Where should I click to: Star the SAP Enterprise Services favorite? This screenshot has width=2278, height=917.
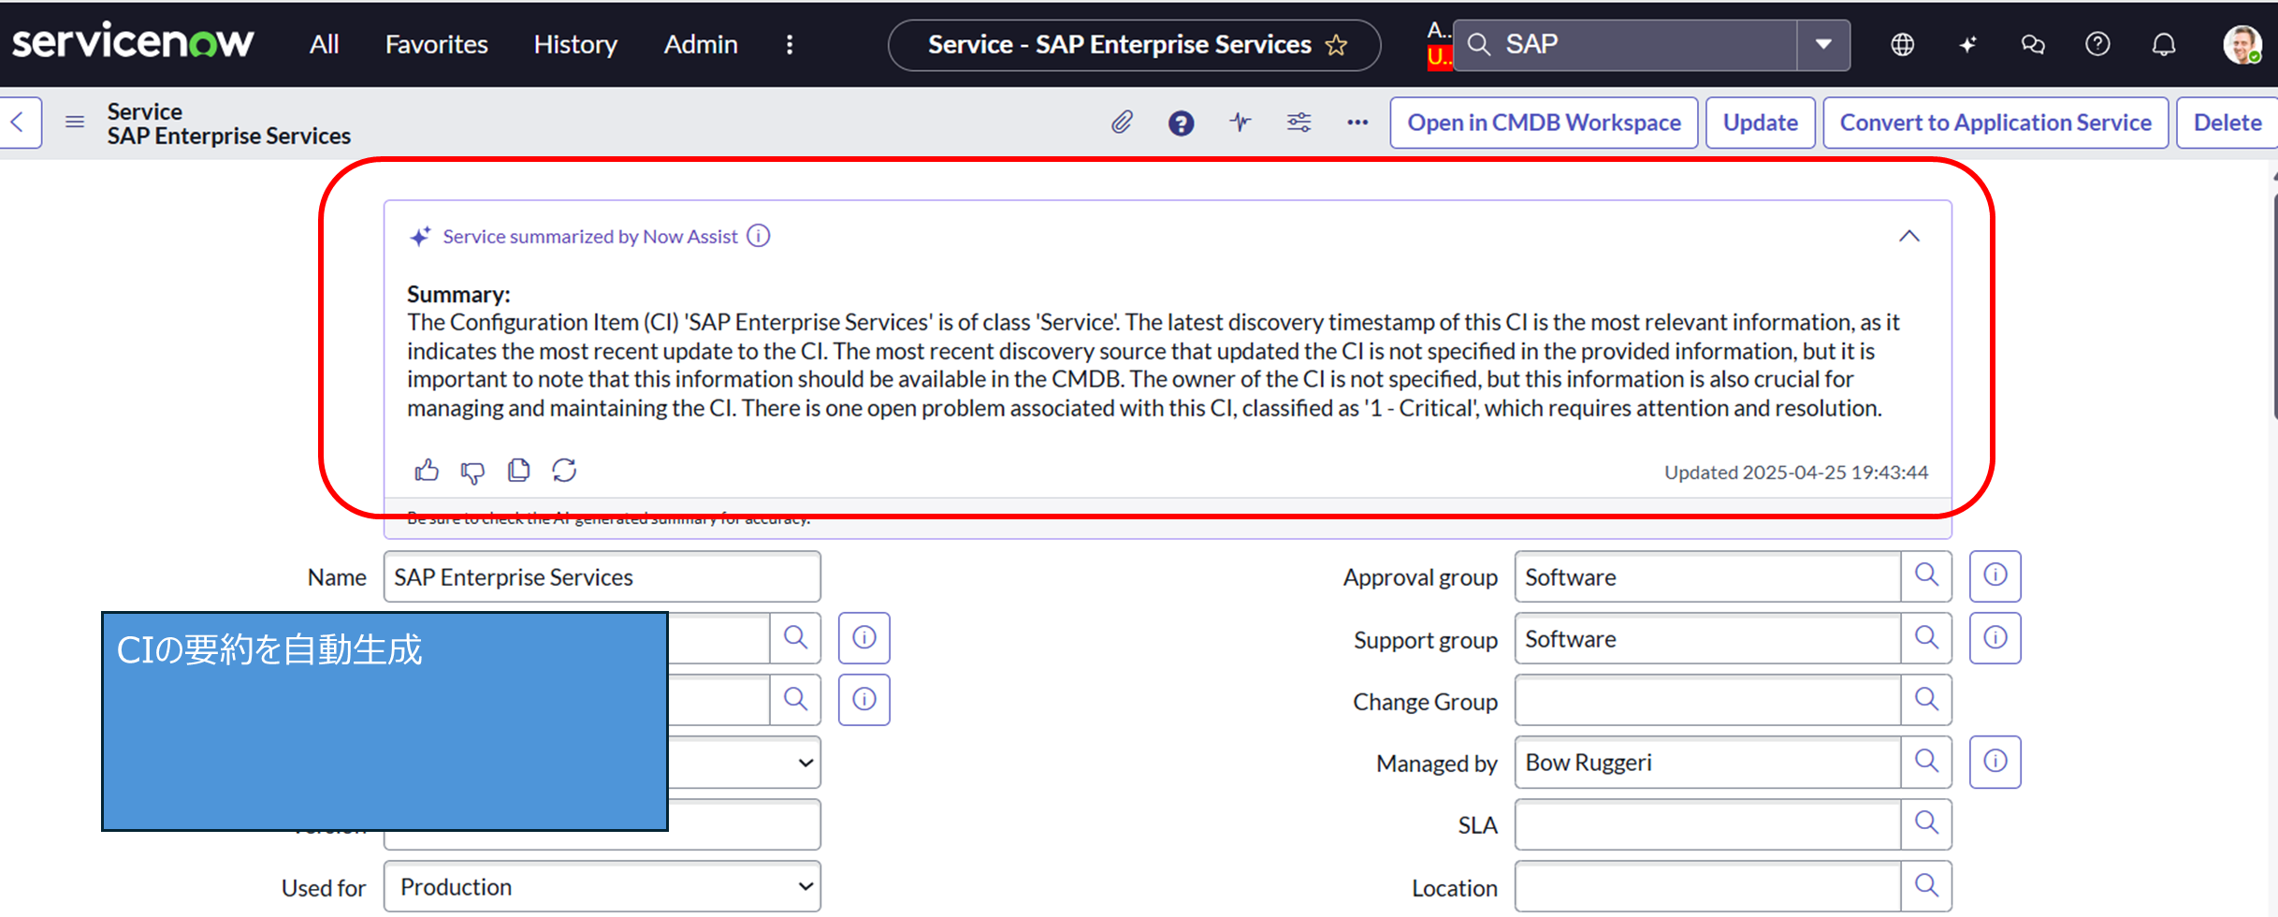point(1337,44)
